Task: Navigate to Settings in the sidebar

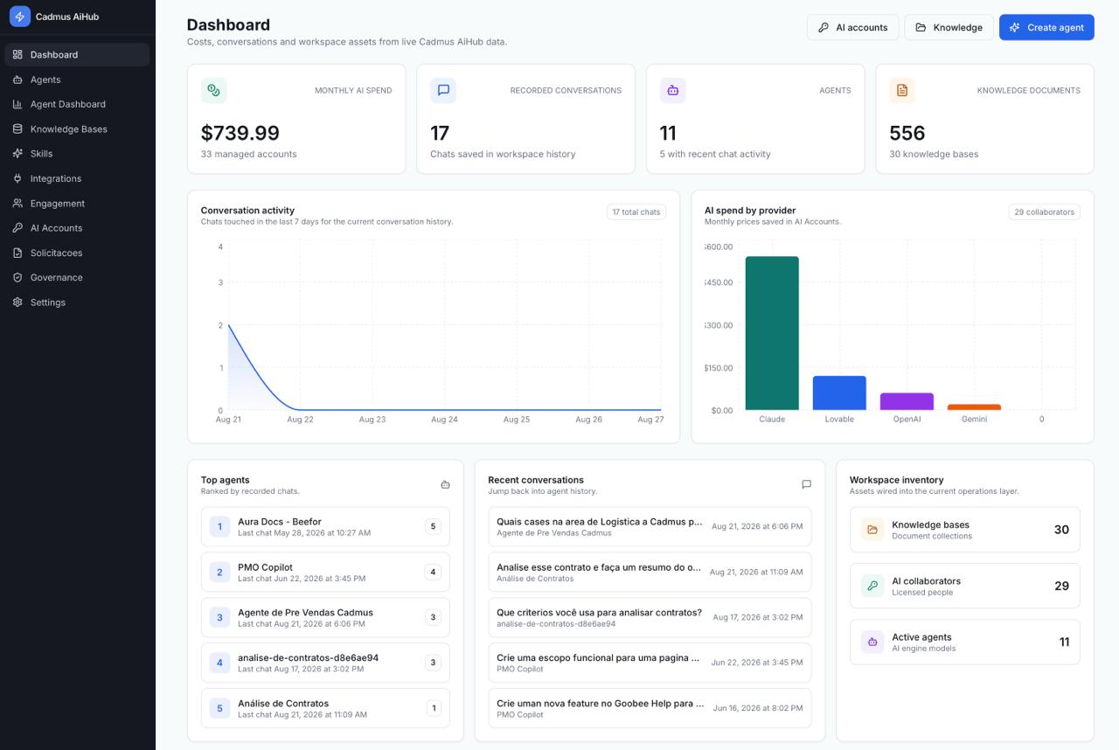Action: tap(77, 302)
